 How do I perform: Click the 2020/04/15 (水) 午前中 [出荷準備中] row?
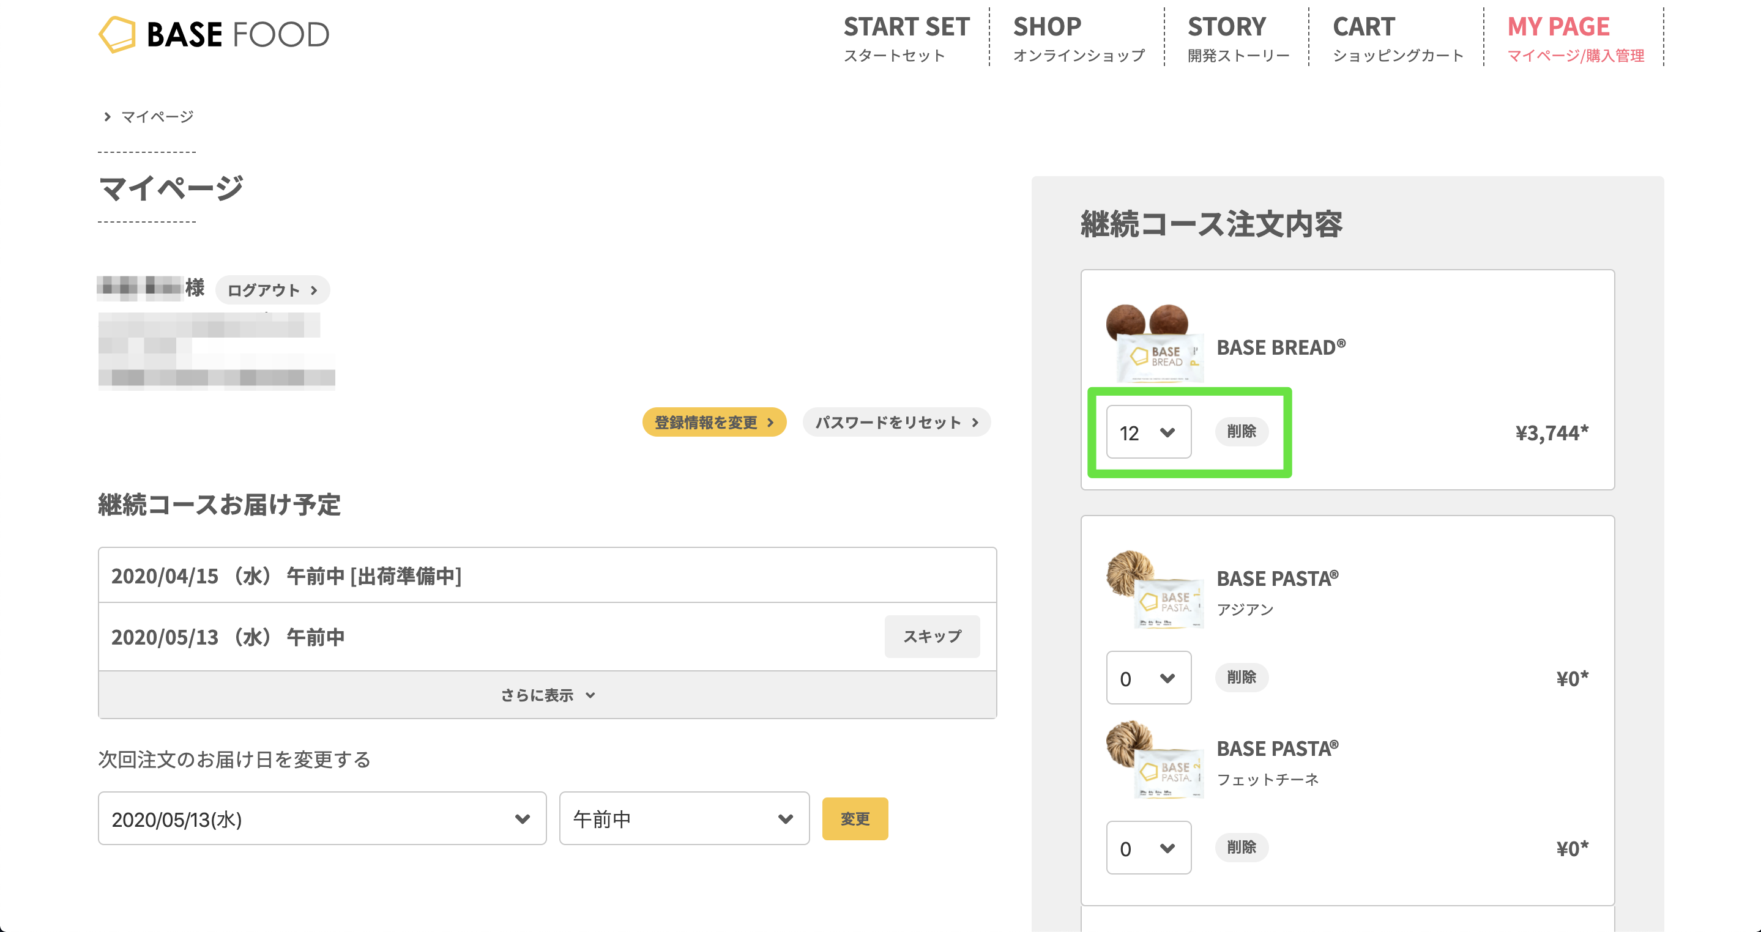pos(548,576)
